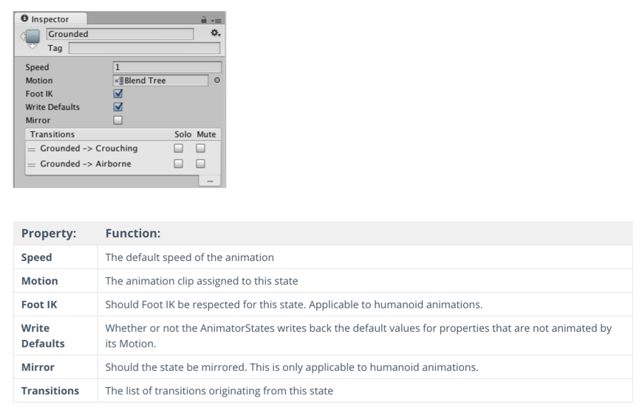Click the Blend Tree icon in Motion field
This screenshot has width=642, height=410.
[119, 80]
